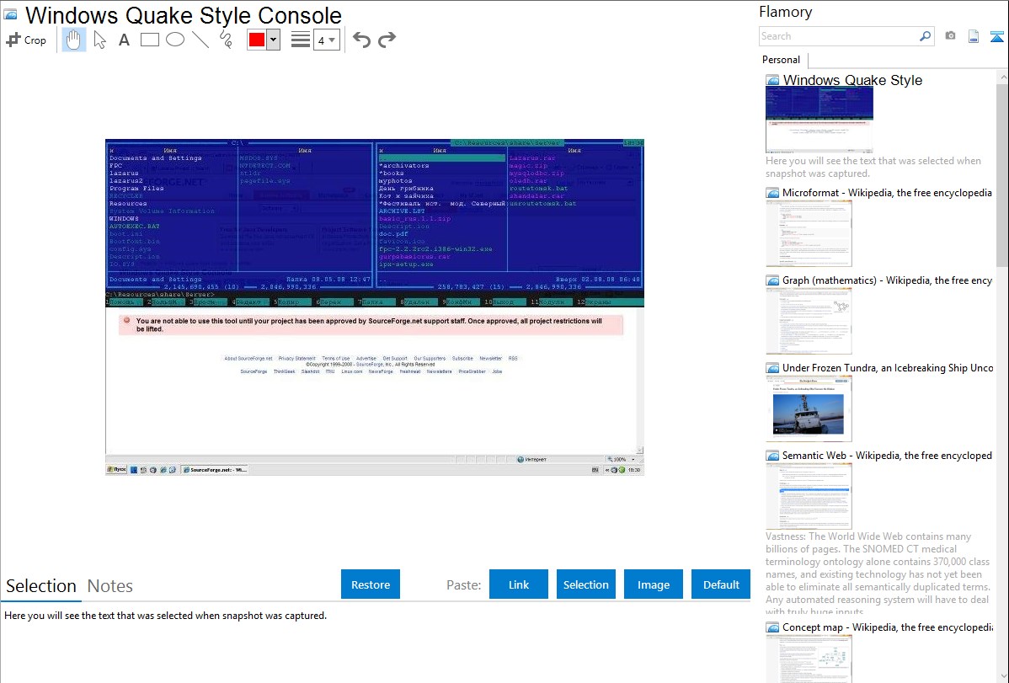Screen dimensions: 1009x683
Task: Select Graph (mathematics) - Wikipedia title
Action: click(x=887, y=280)
